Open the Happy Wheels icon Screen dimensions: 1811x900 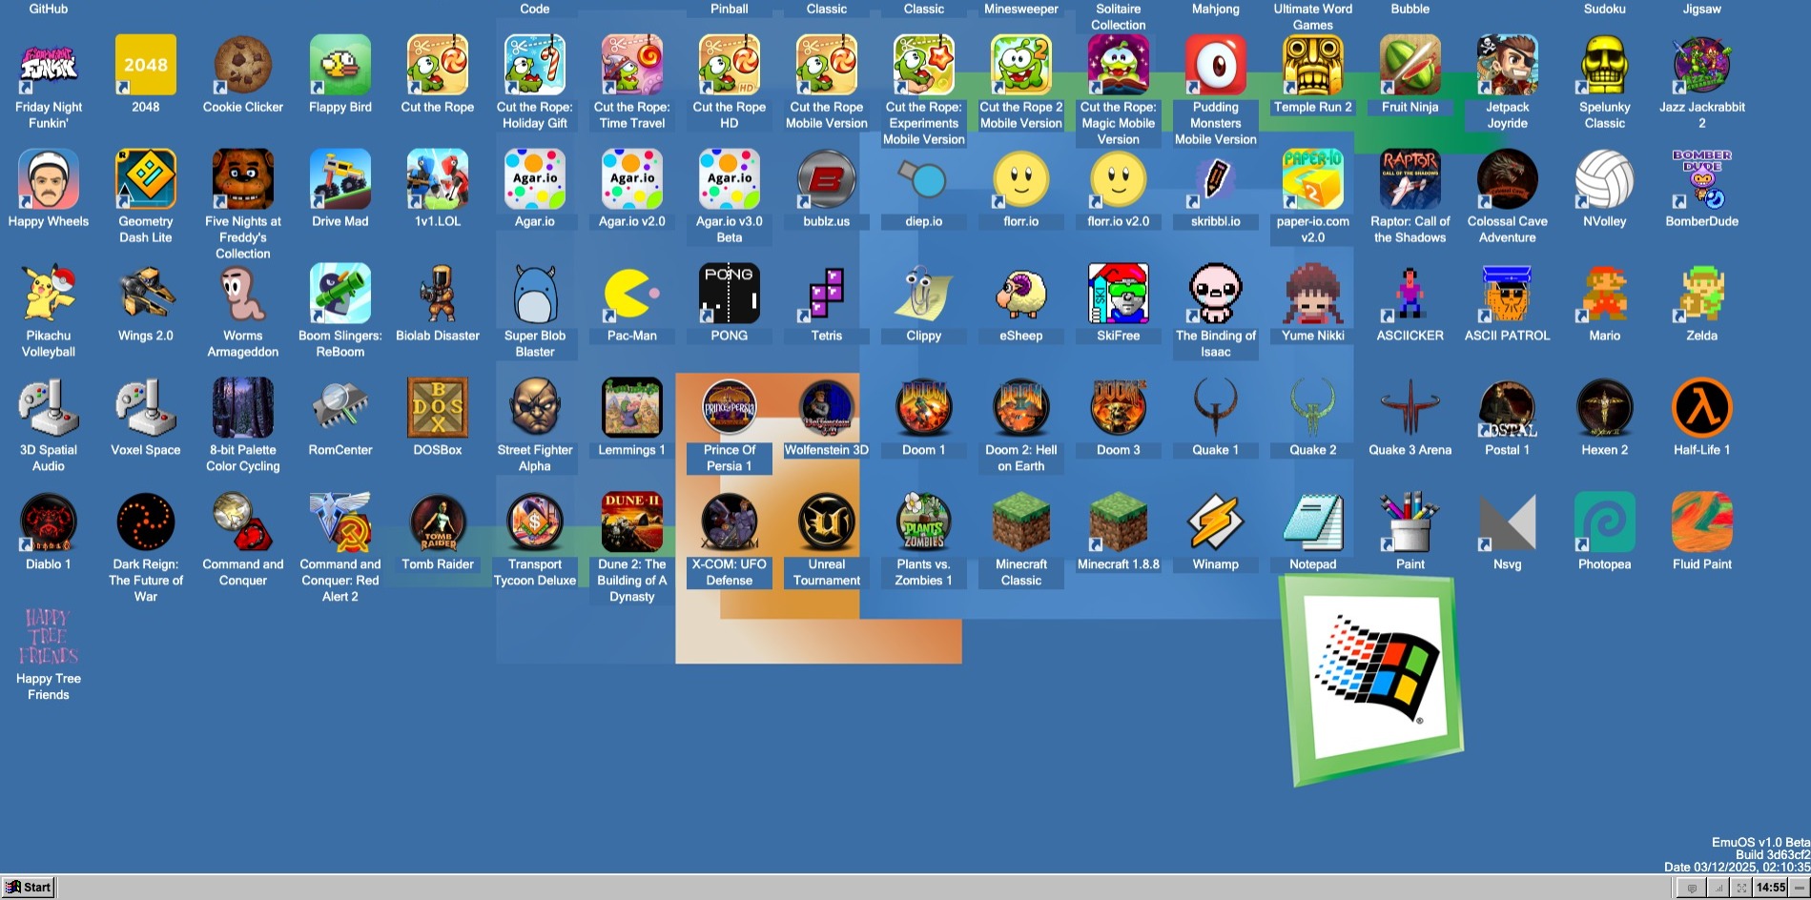pos(49,179)
